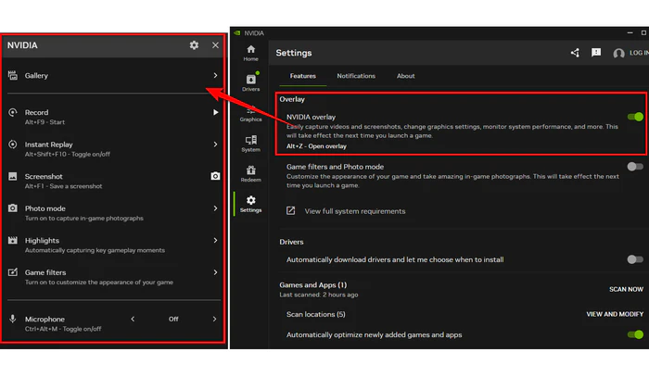Open Drivers in NVIDIA sidebar
The width and height of the screenshot is (649, 377).
point(251,82)
